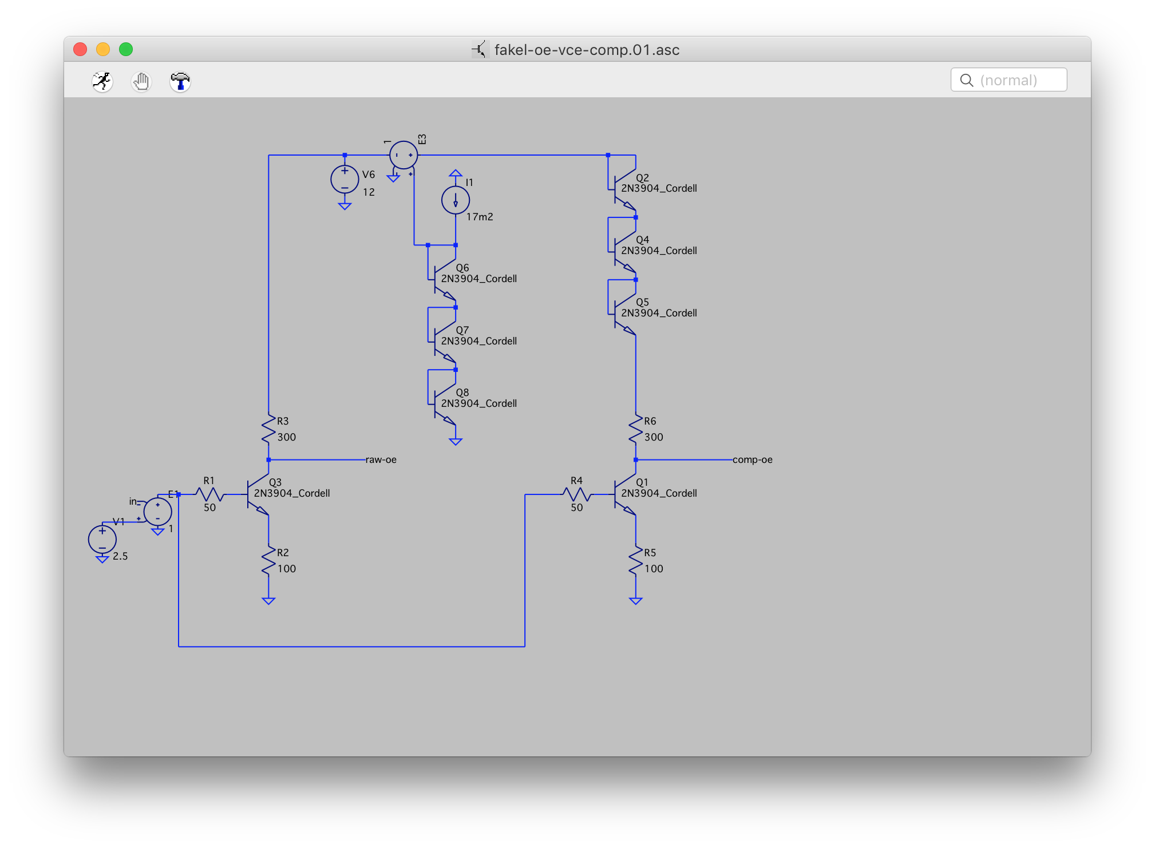Image resolution: width=1155 pixels, height=848 pixels.
Task: Select the R6 300 ohm resistor
Action: (635, 429)
